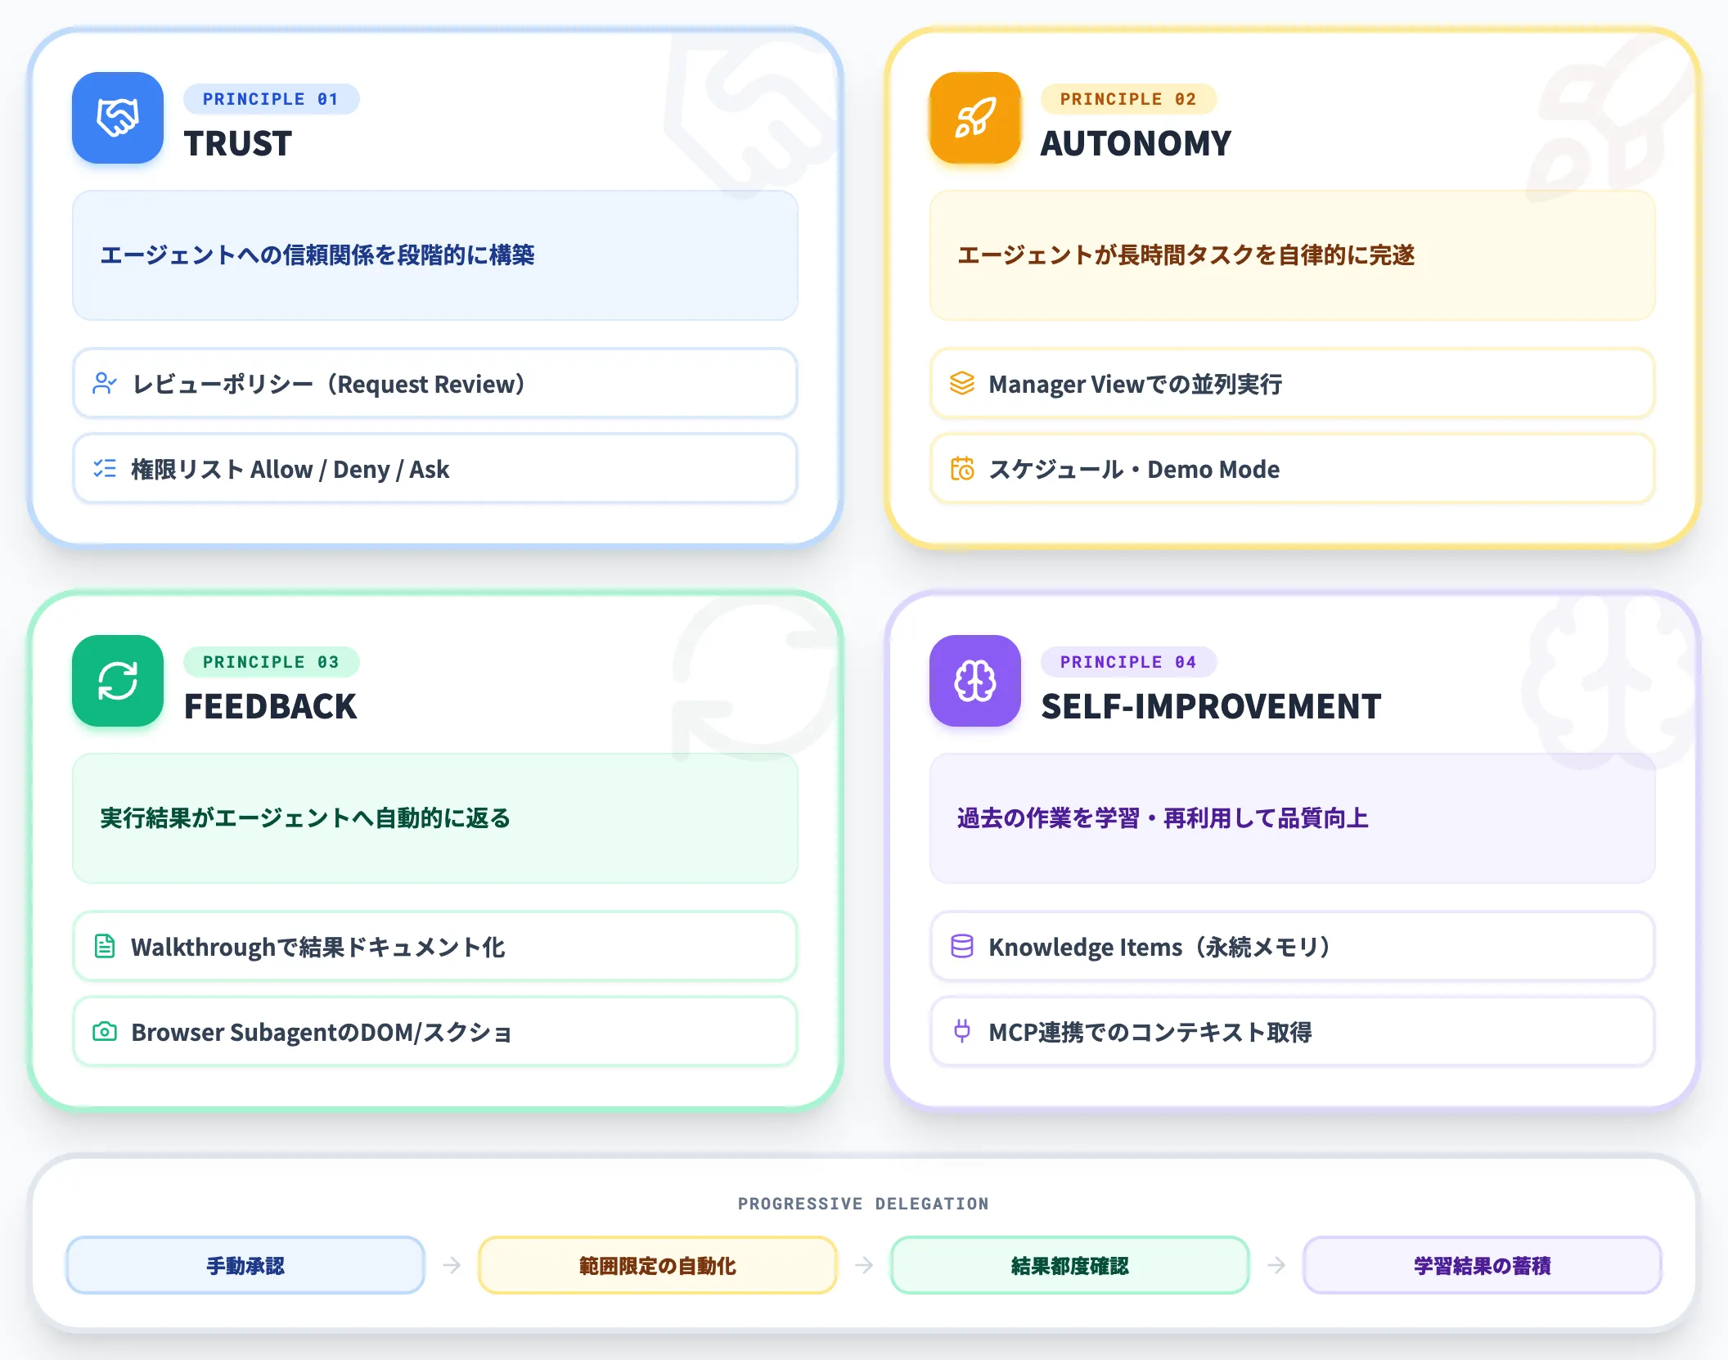
Task: Click the plug icon beside MCP連携
Action: (x=962, y=1032)
